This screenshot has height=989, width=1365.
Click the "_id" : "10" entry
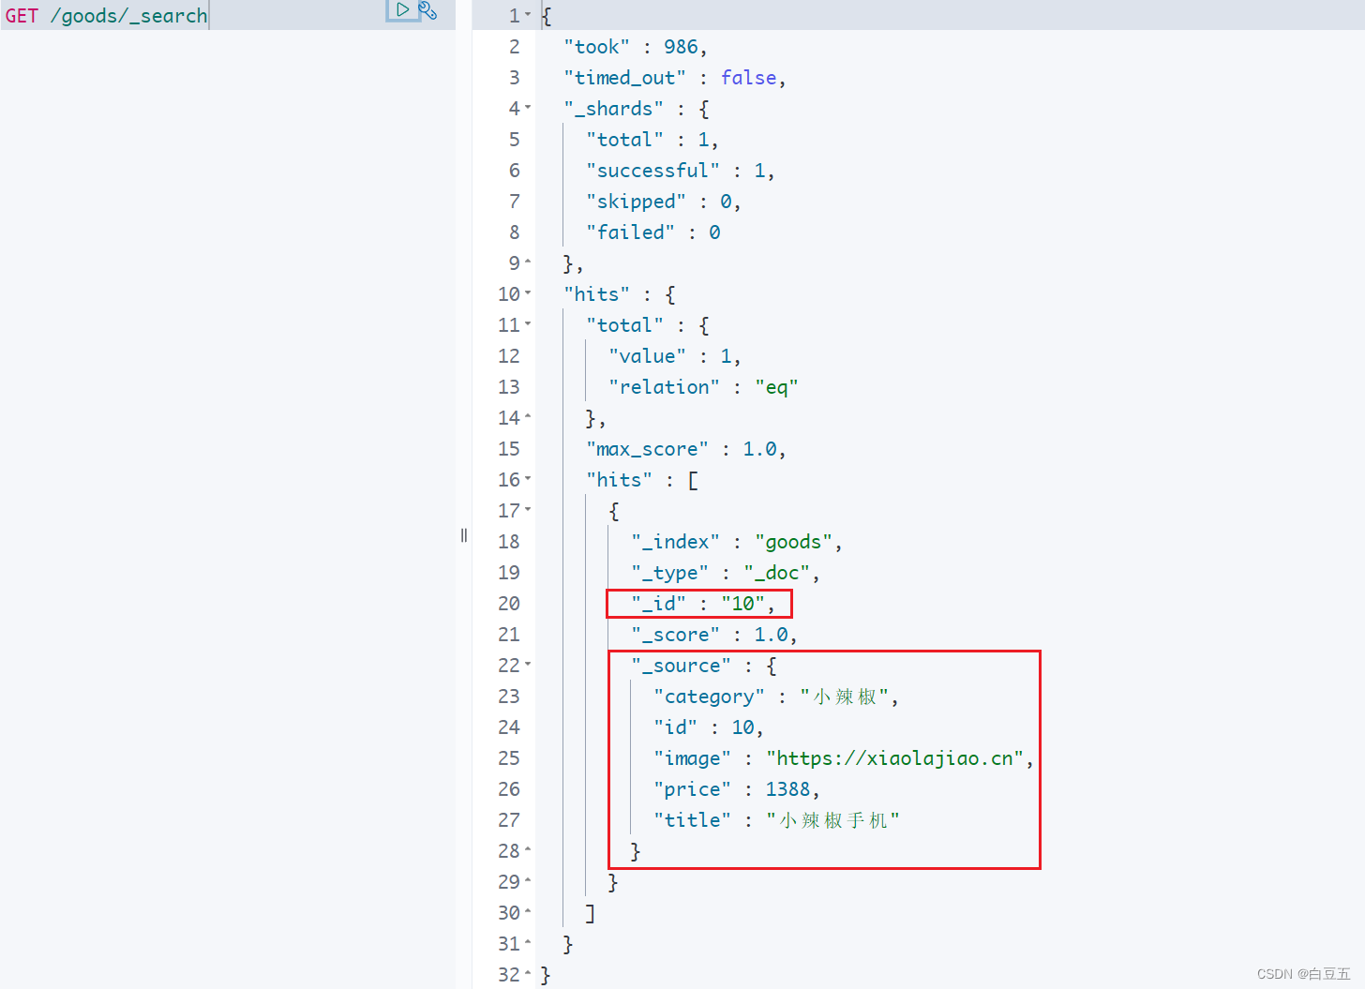[702, 604]
